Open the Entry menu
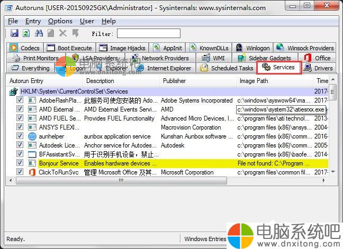Viewport: 343px width, 249px height. click(33, 21)
